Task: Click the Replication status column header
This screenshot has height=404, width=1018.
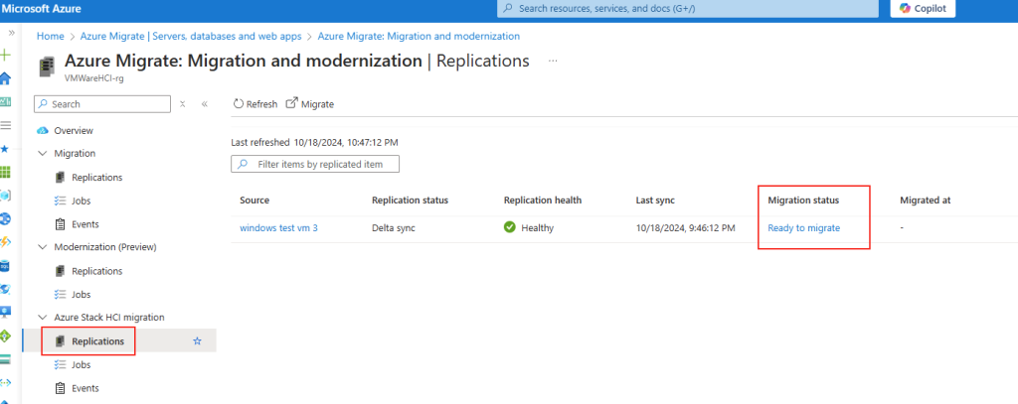Action: pyautogui.click(x=410, y=201)
